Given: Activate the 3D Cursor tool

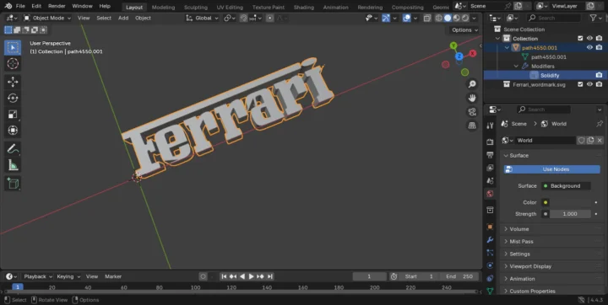Looking at the screenshot, I should coord(13,63).
